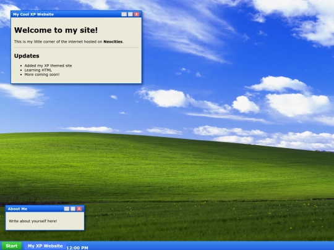Viewport: 334px width, 250px height.
Task: Click the "Welcome to my site!" heading
Action: pyautogui.click(x=56, y=30)
